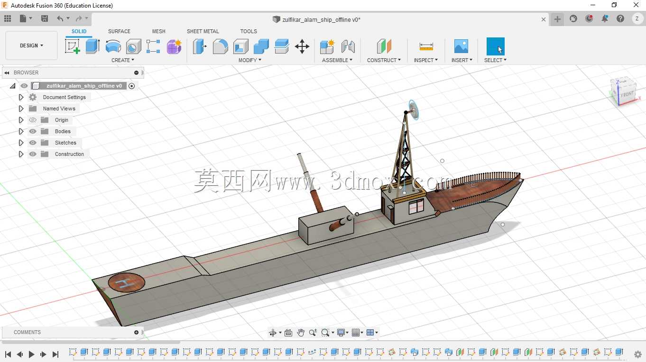Toggle visibility of the Origin folder
Image resolution: width=646 pixels, height=362 pixels.
pos(33,120)
